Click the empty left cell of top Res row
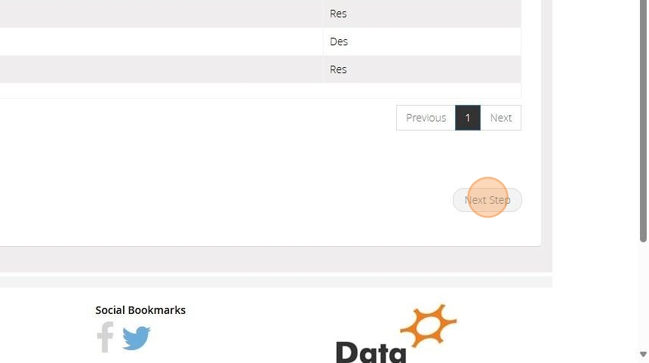Screen dimensions: 649x363 pyautogui.click(x=161, y=14)
